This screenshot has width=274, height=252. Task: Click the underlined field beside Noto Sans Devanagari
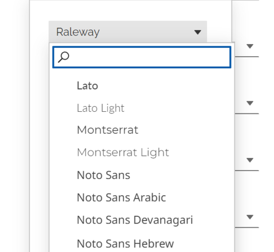click(x=247, y=217)
